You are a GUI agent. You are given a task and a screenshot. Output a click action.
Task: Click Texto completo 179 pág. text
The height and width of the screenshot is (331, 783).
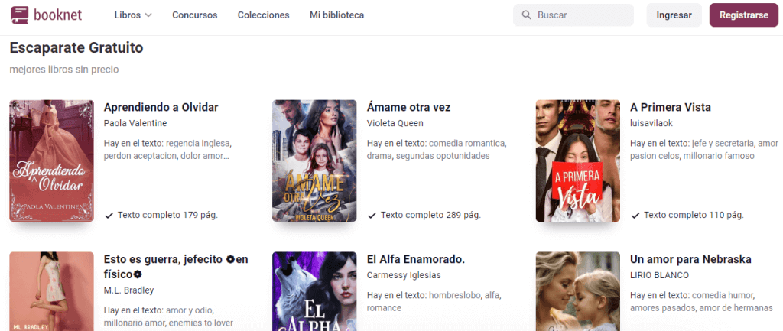[x=167, y=215]
